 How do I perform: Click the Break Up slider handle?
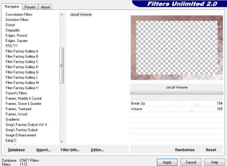coord(197,105)
